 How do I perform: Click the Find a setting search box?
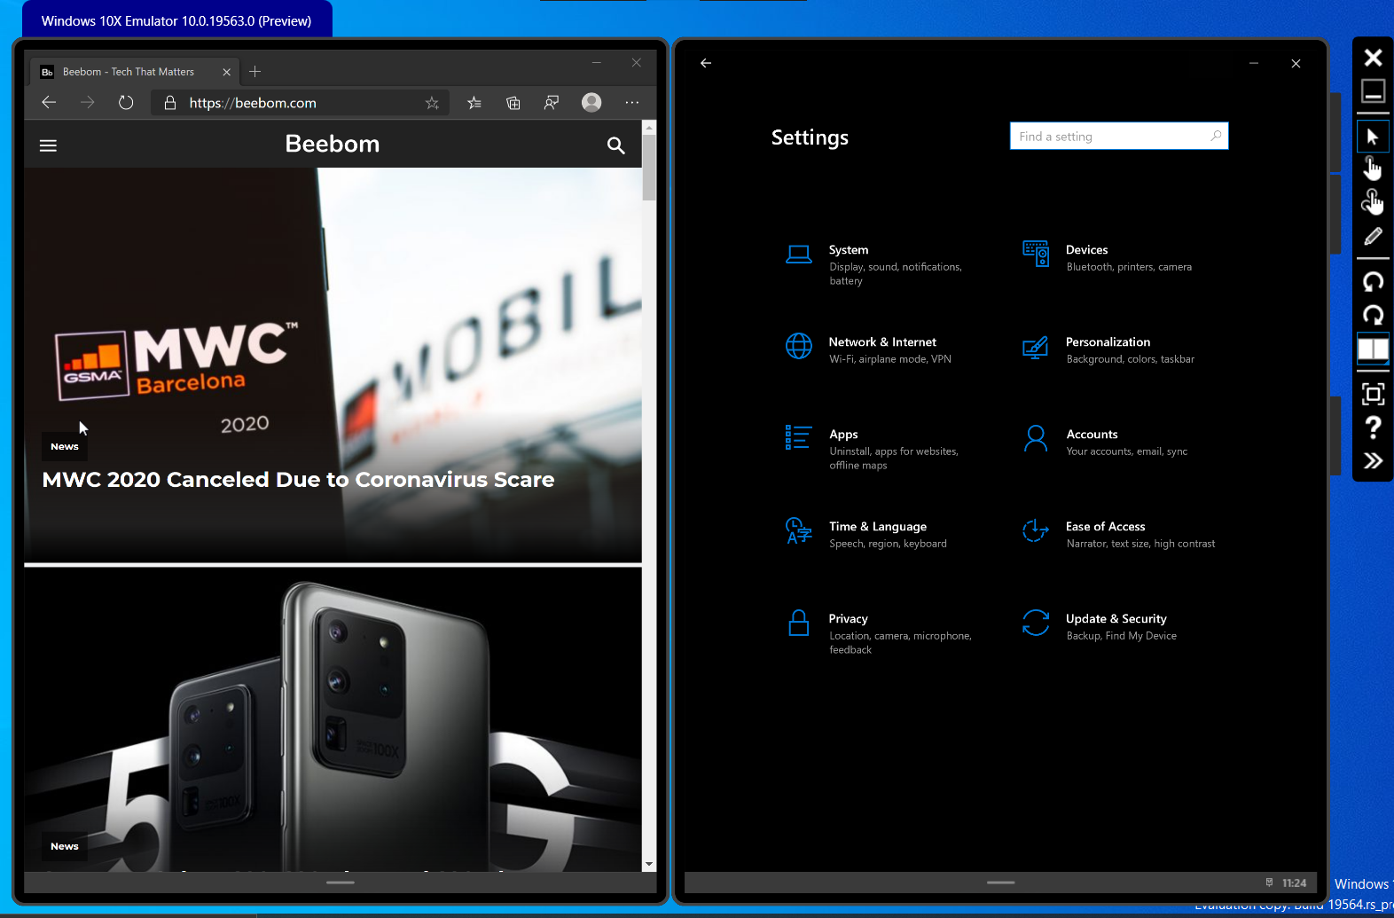coord(1119,136)
